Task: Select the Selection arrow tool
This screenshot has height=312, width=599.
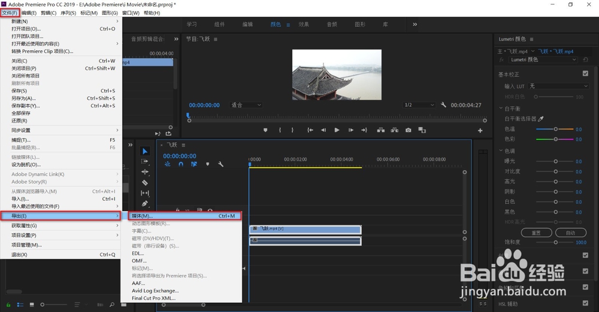Action: pos(145,151)
